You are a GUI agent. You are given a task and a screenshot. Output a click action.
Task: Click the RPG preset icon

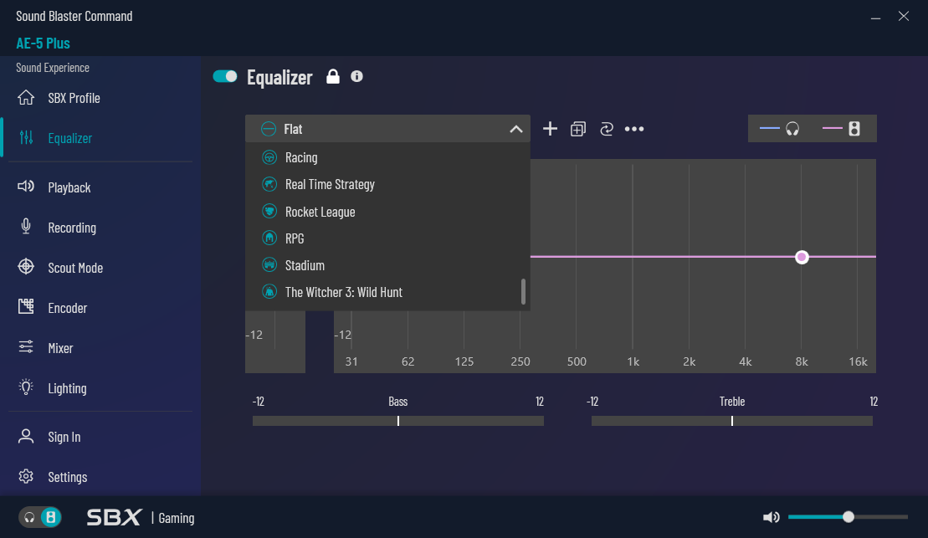point(269,238)
